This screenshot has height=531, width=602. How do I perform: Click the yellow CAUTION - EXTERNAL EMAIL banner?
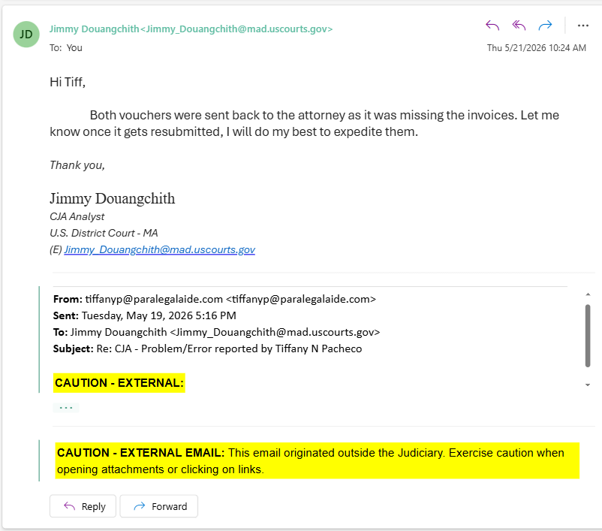point(317,460)
